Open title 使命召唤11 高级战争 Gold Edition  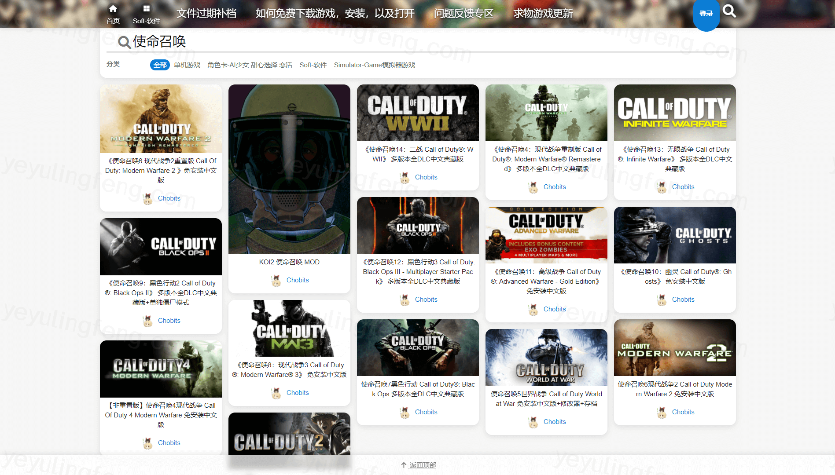click(547, 281)
